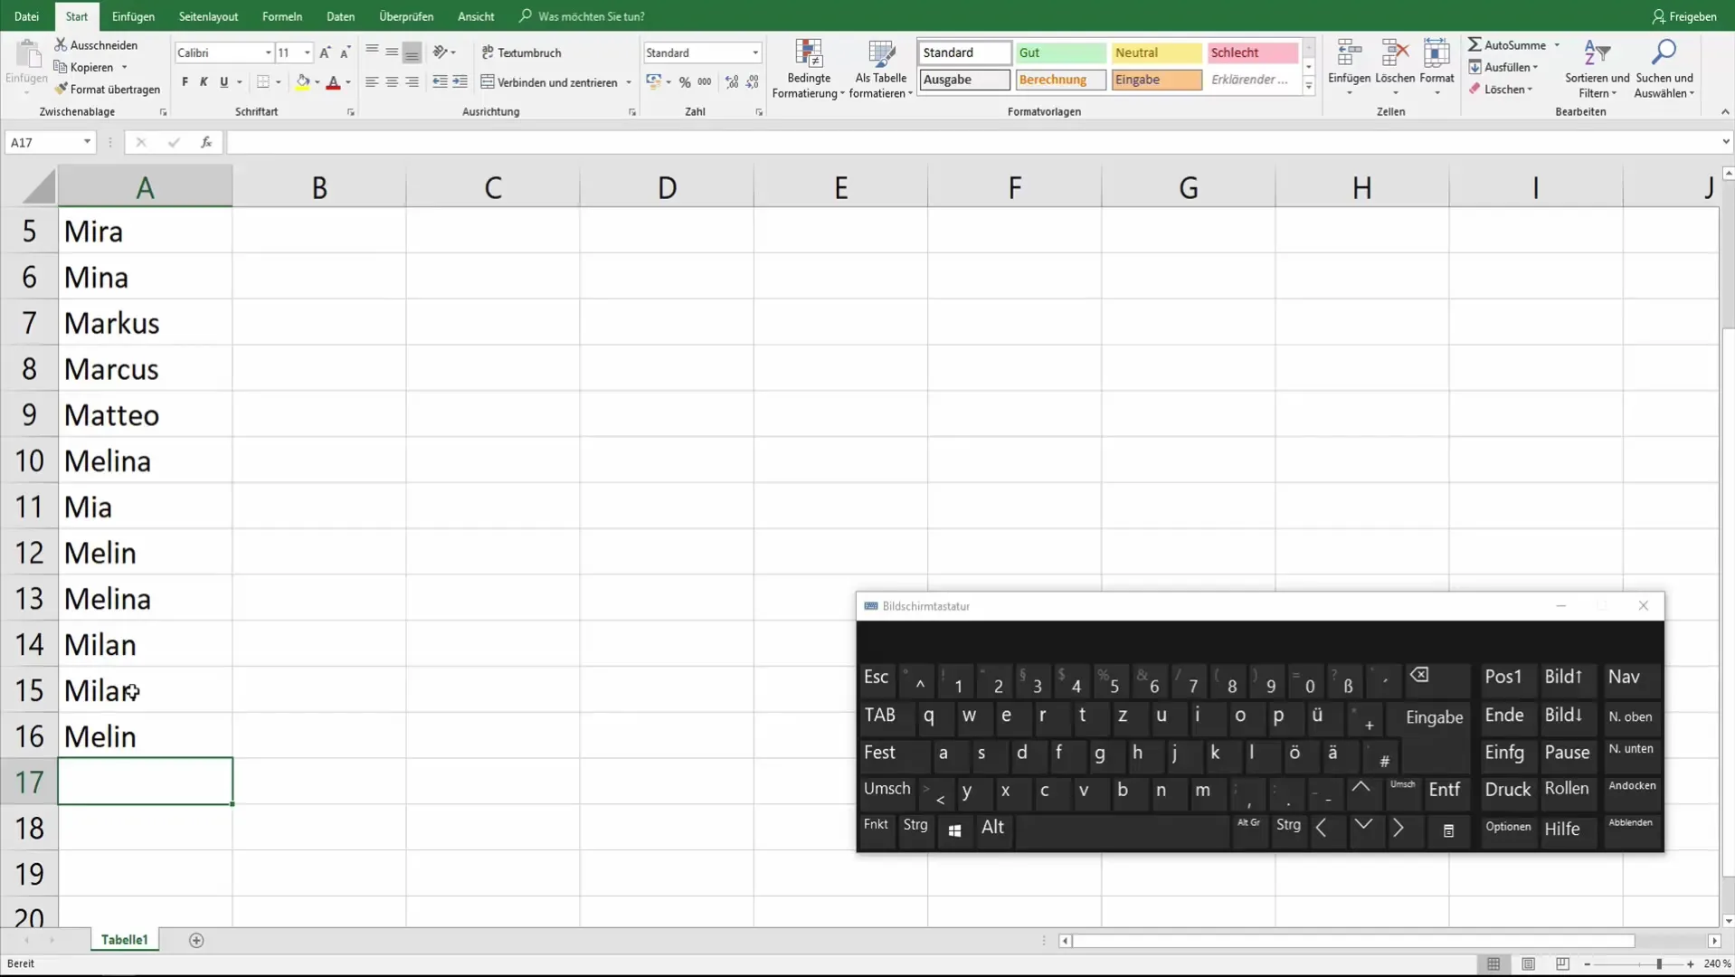
Task: Apply the thousands separator 000 format
Action: click(x=705, y=82)
